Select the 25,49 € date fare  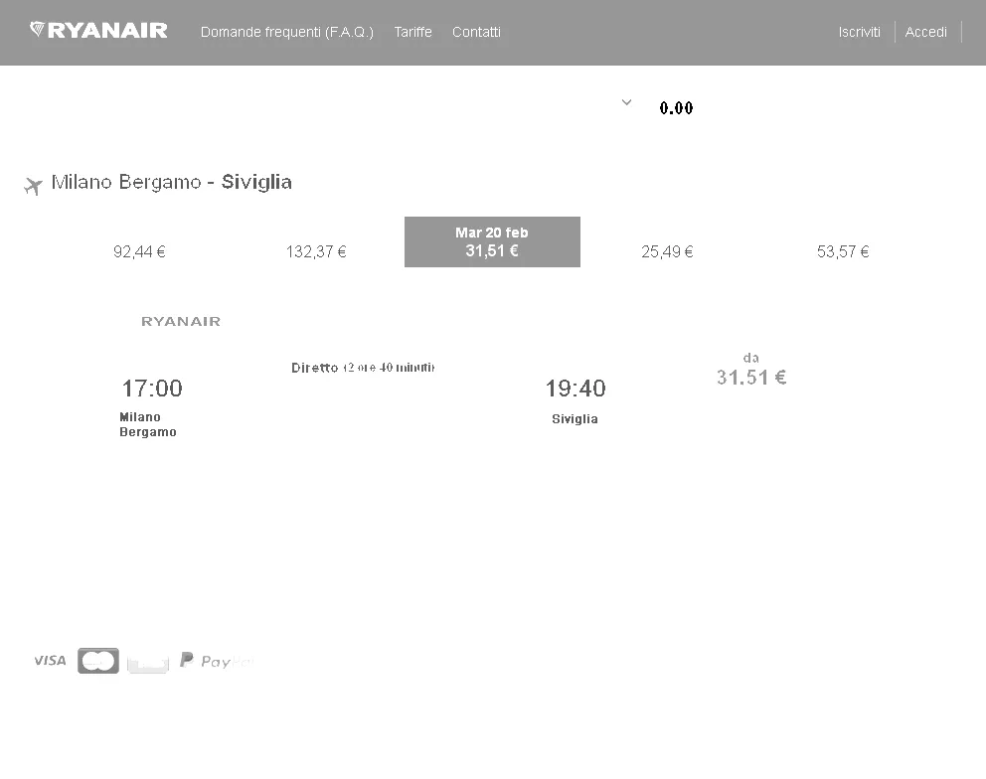667,252
